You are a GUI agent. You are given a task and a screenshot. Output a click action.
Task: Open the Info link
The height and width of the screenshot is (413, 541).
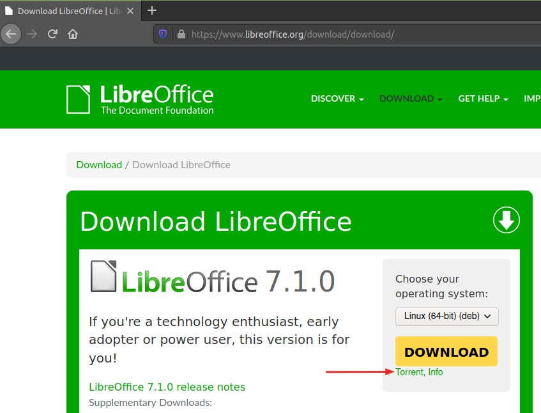tap(436, 372)
